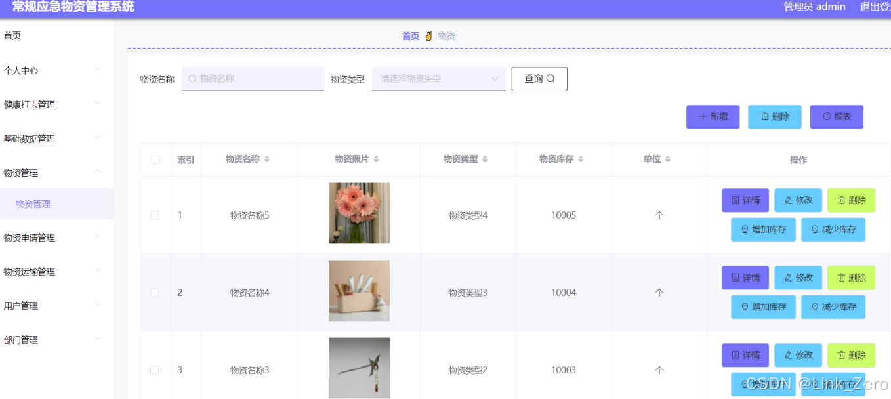Viewport: 891px width, 399px height.
Task: Click the detail icon on 物资名称5's 详情 button
Action: click(735, 200)
